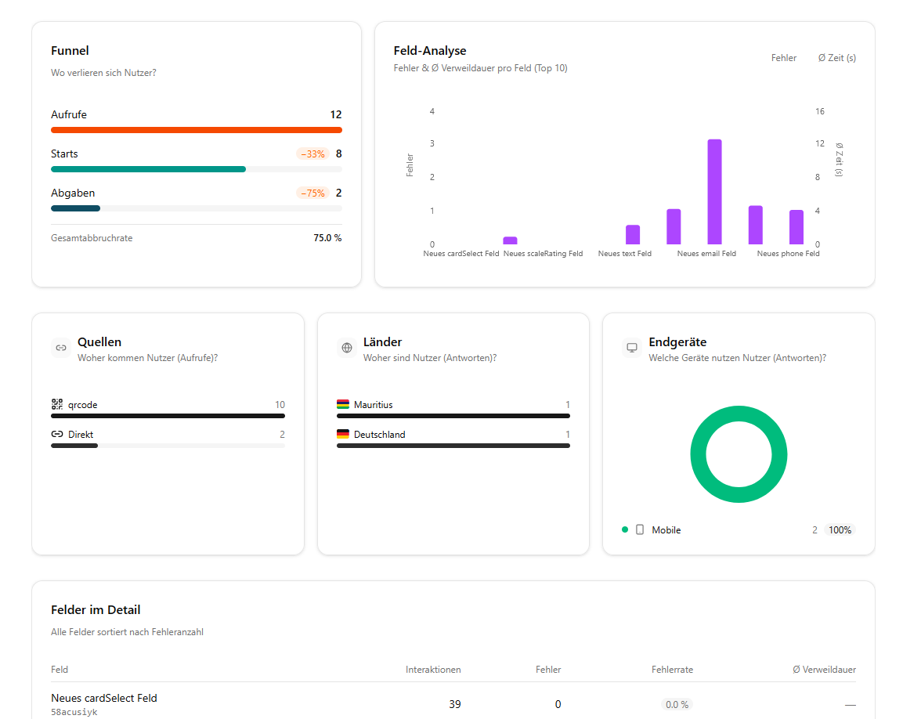The height and width of the screenshot is (719, 903).
Task: Click the orange Aufrufe funnel bar
Action: point(196,129)
